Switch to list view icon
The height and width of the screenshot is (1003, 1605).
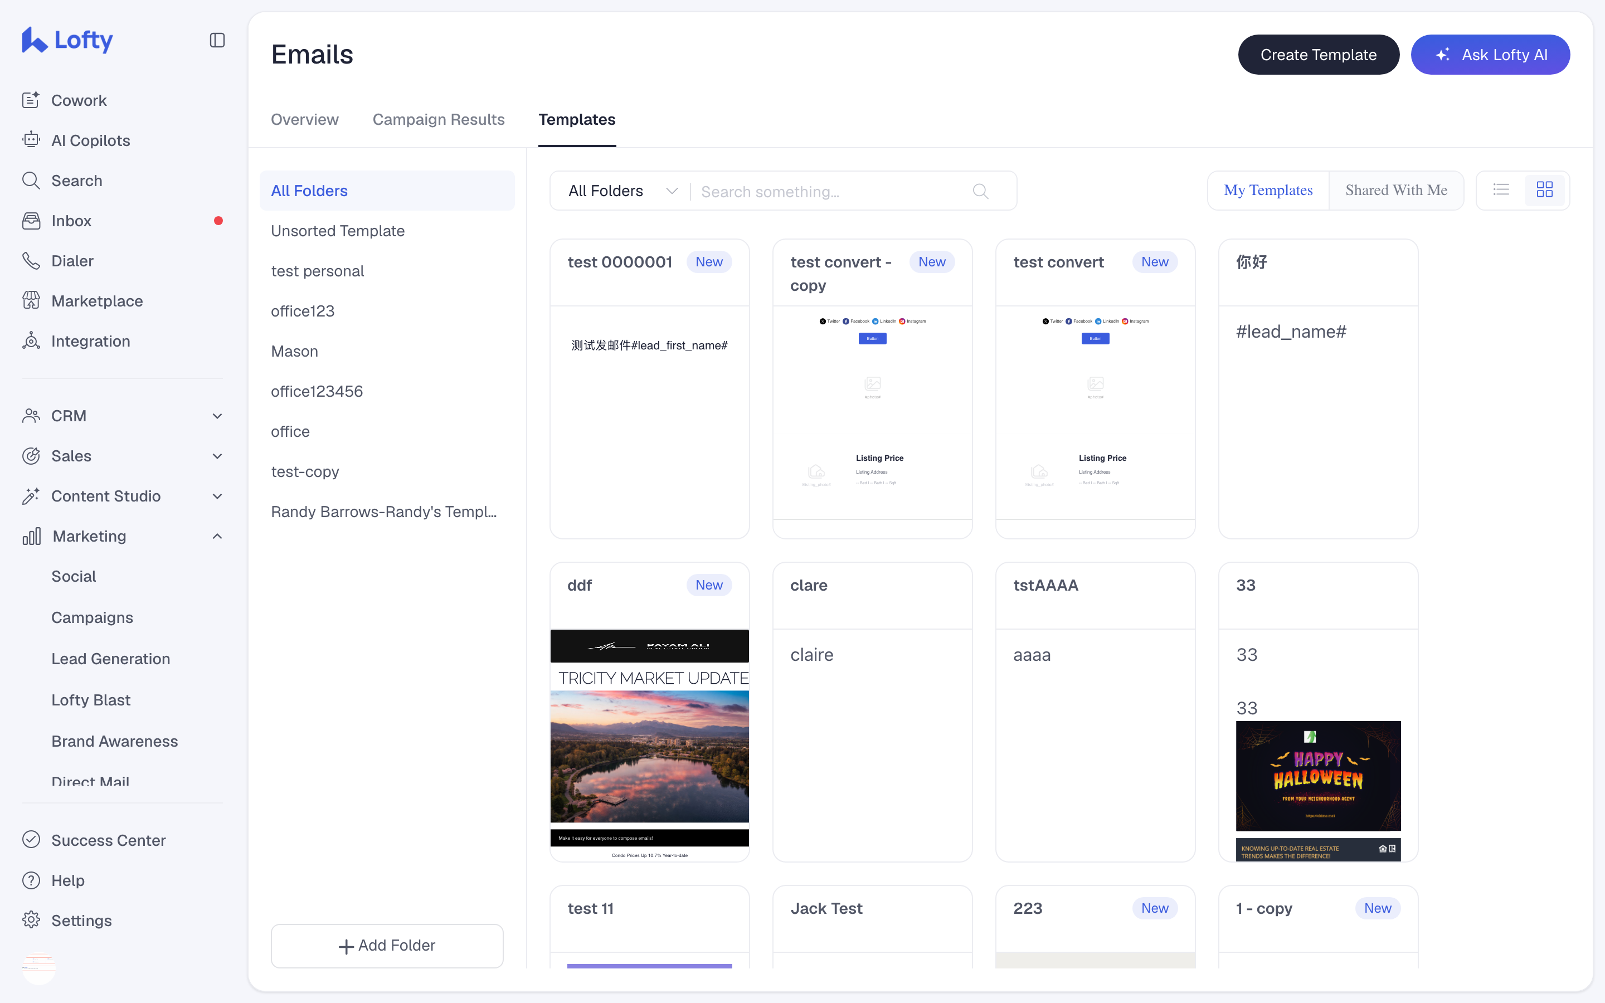point(1501,191)
